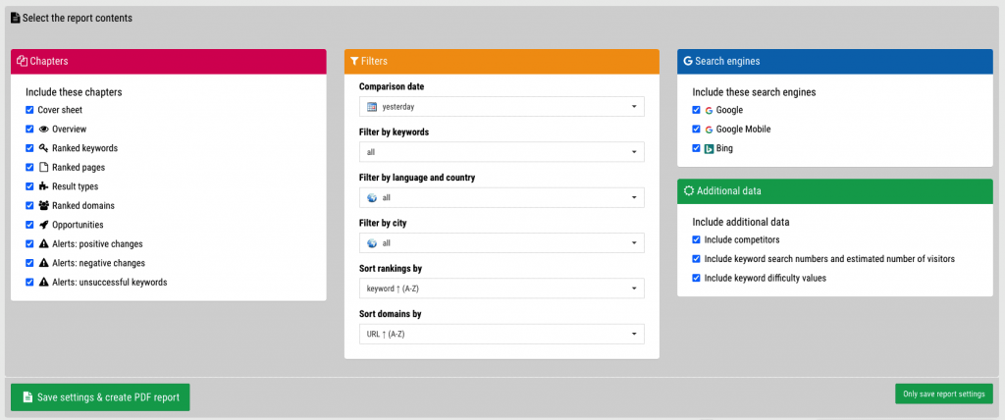Click the calendar icon in Comparison date
The width and height of the screenshot is (1005, 420).
tap(372, 107)
